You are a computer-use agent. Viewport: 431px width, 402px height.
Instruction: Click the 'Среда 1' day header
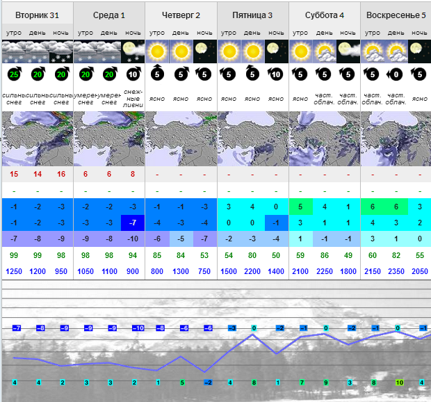[x=109, y=15]
